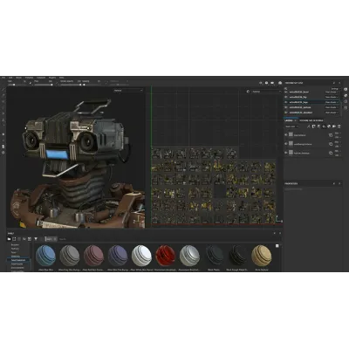
Task: Click the photo camera render icon top right
Action: coord(280,83)
